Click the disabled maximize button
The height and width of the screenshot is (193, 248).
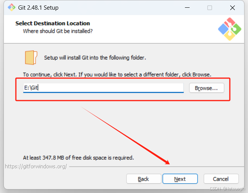[210, 8]
